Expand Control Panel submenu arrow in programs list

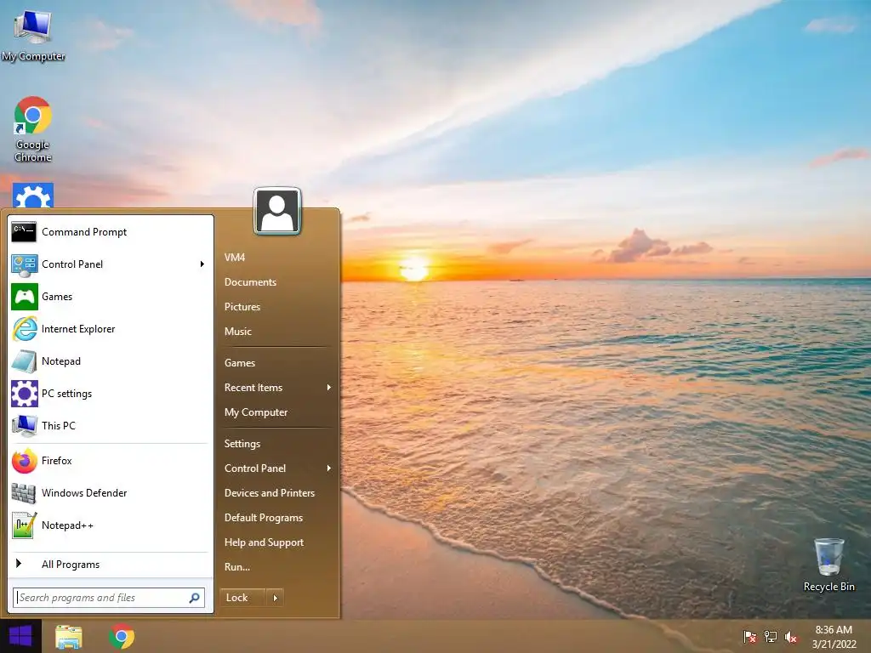(202, 264)
